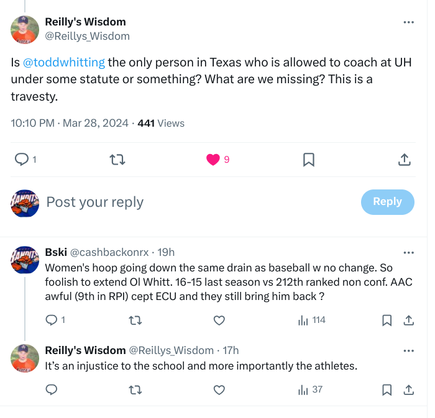This screenshot has height=418, width=435.
Task: Reply to the 'It's an injustice' tweet
Action: [52, 390]
